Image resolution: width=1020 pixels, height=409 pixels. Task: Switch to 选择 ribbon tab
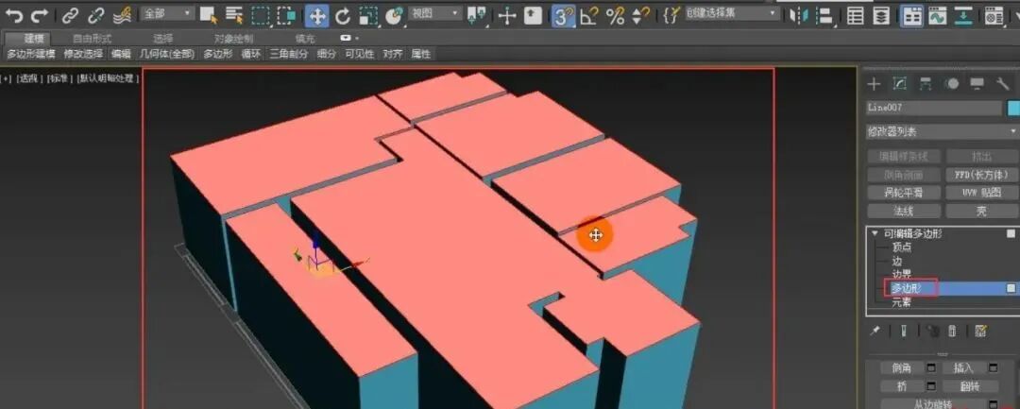coord(163,39)
